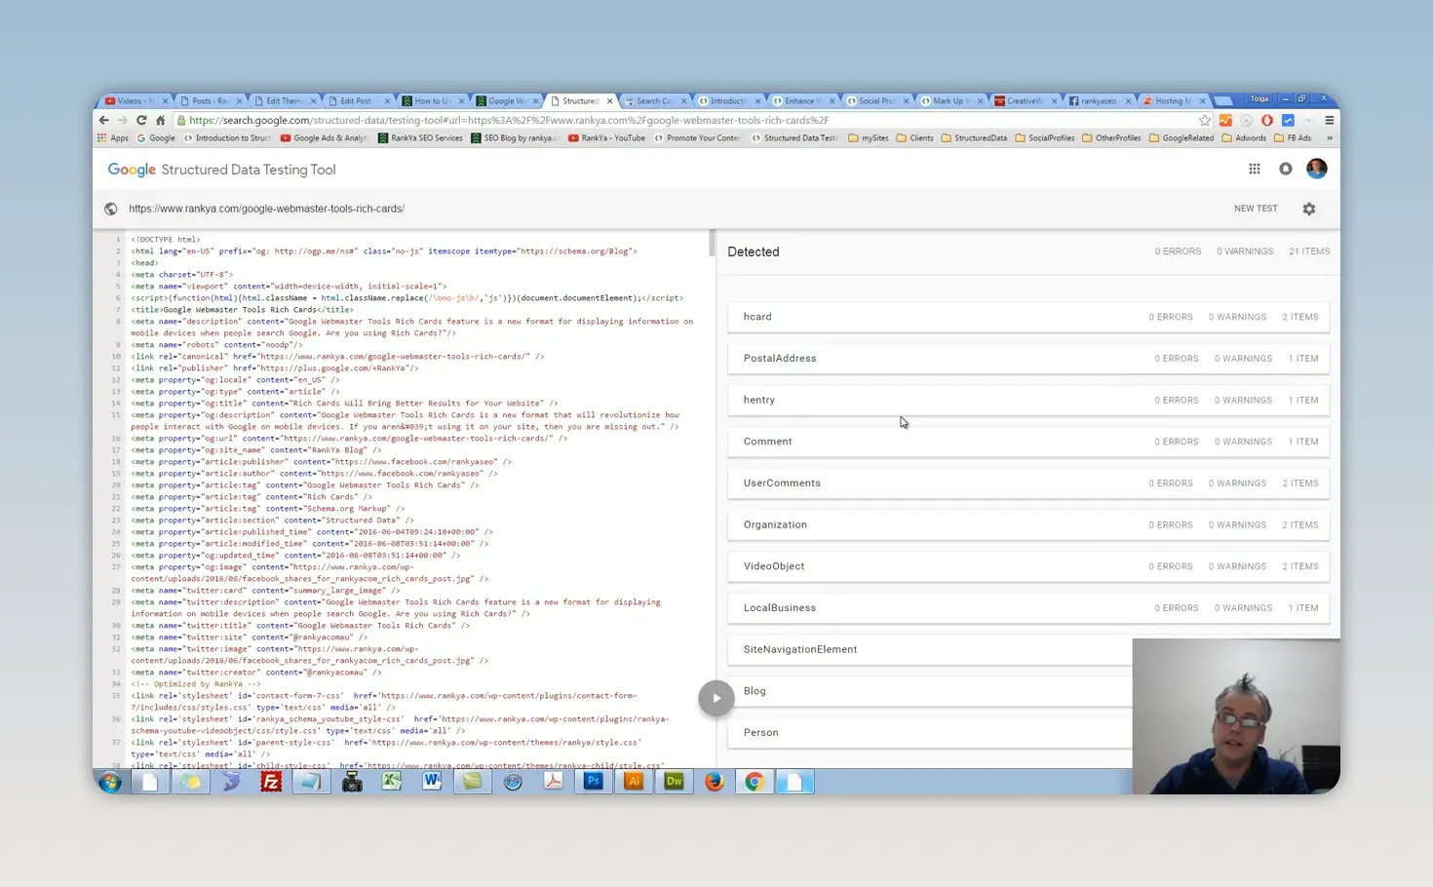Open the RankYa - YouTube bookmark
The height and width of the screenshot is (887, 1433).
click(x=606, y=138)
